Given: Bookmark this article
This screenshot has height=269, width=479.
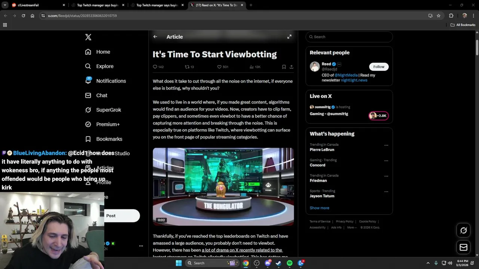Looking at the screenshot, I should pyautogui.click(x=284, y=67).
